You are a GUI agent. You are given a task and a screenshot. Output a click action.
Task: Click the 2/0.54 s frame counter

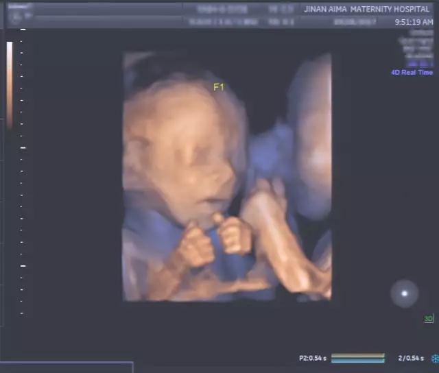pyautogui.click(x=411, y=359)
